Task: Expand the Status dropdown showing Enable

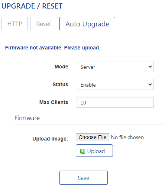Action: coord(115,84)
